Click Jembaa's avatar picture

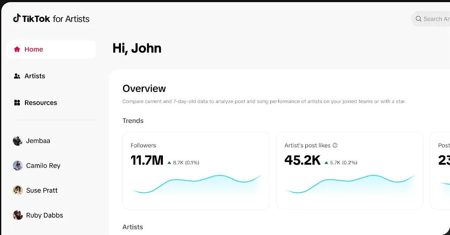pyautogui.click(x=17, y=141)
